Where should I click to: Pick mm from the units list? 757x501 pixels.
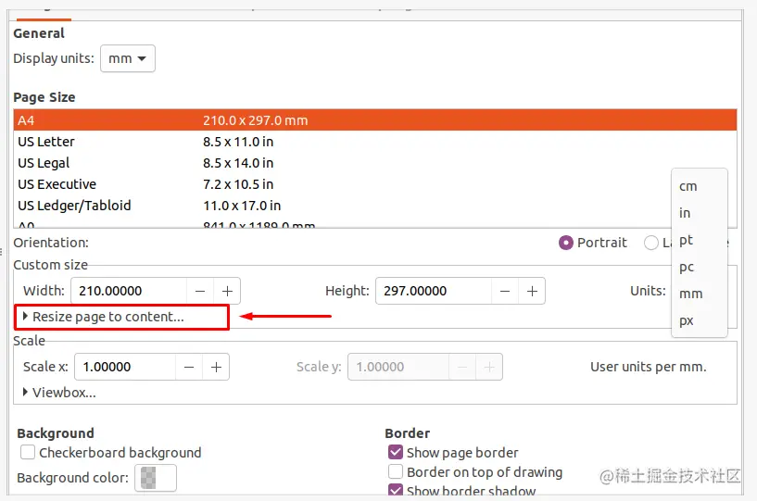[x=699, y=294]
